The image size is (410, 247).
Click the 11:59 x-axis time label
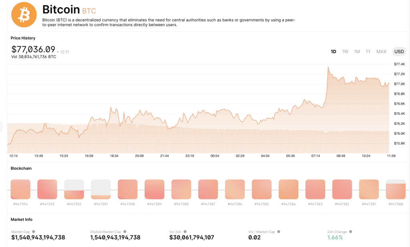pyautogui.click(x=391, y=156)
